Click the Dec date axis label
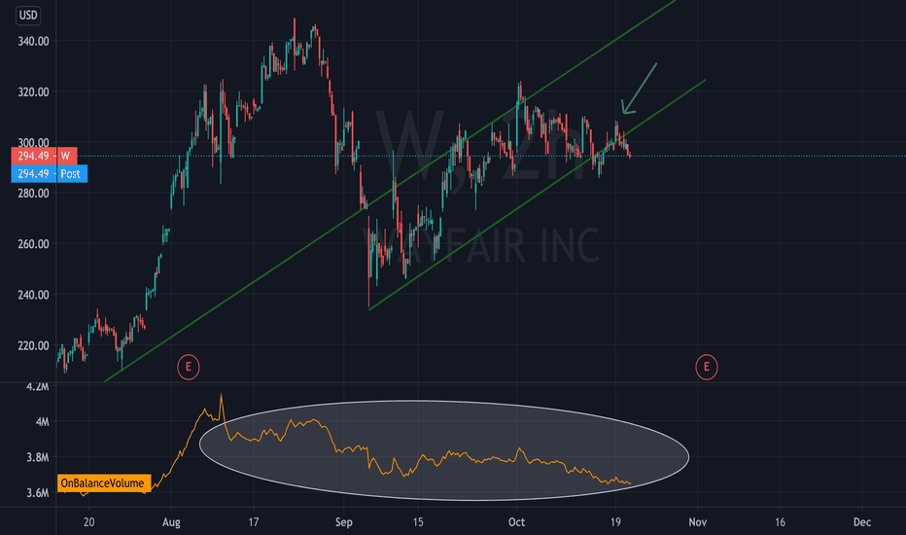This screenshot has width=906, height=535. point(862,522)
